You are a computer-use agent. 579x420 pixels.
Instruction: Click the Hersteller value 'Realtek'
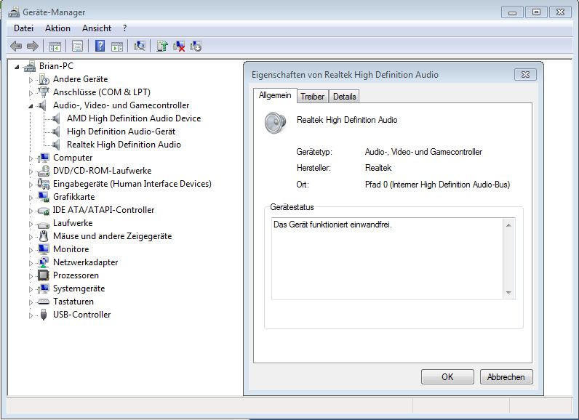click(378, 168)
